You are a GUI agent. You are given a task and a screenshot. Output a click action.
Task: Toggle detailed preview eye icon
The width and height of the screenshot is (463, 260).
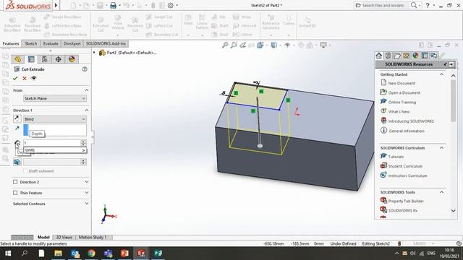33,78
